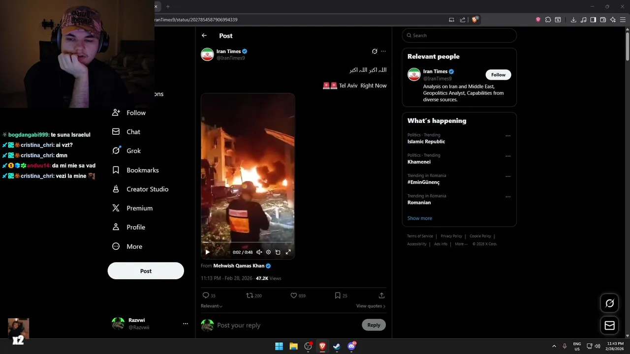
Task: Open Brave Wallet icon
Action: [x=603, y=20]
